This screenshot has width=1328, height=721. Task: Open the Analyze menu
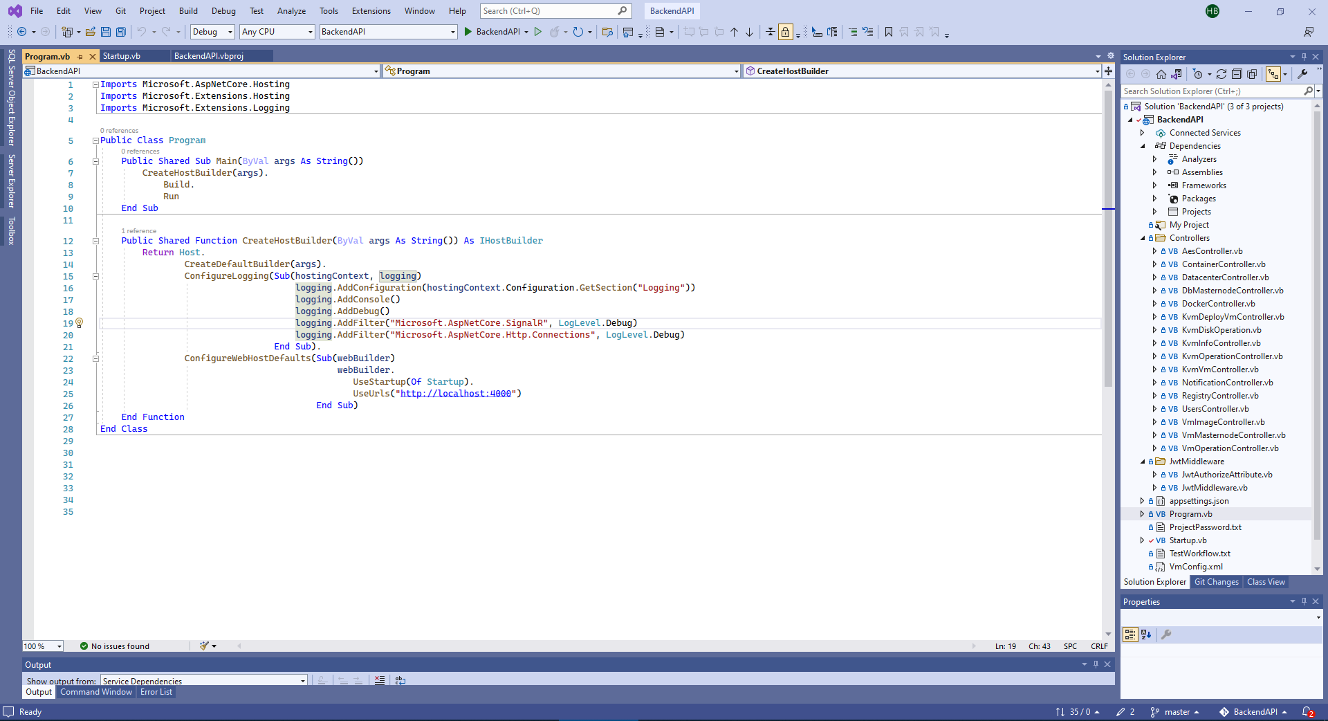[291, 11]
